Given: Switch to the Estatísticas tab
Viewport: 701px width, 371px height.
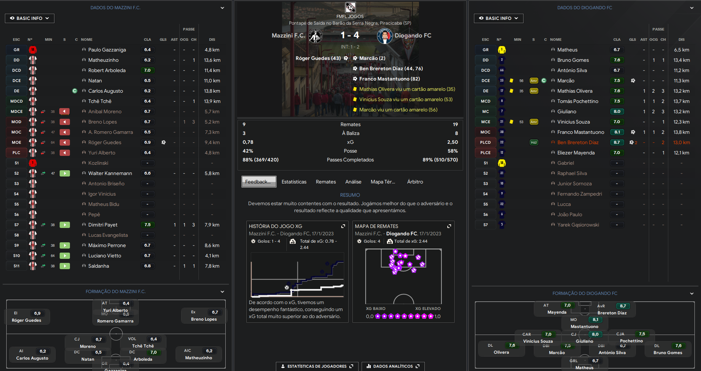Looking at the screenshot, I should 294,182.
